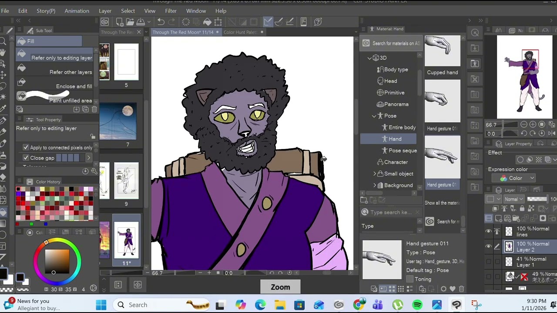557x313 pixels.
Task: Expand the Small object tree node
Action: (x=375, y=174)
